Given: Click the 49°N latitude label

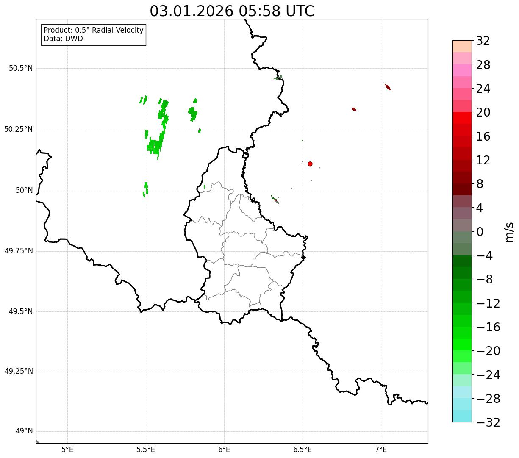Looking at the screenshot, I should pos(24,431).
